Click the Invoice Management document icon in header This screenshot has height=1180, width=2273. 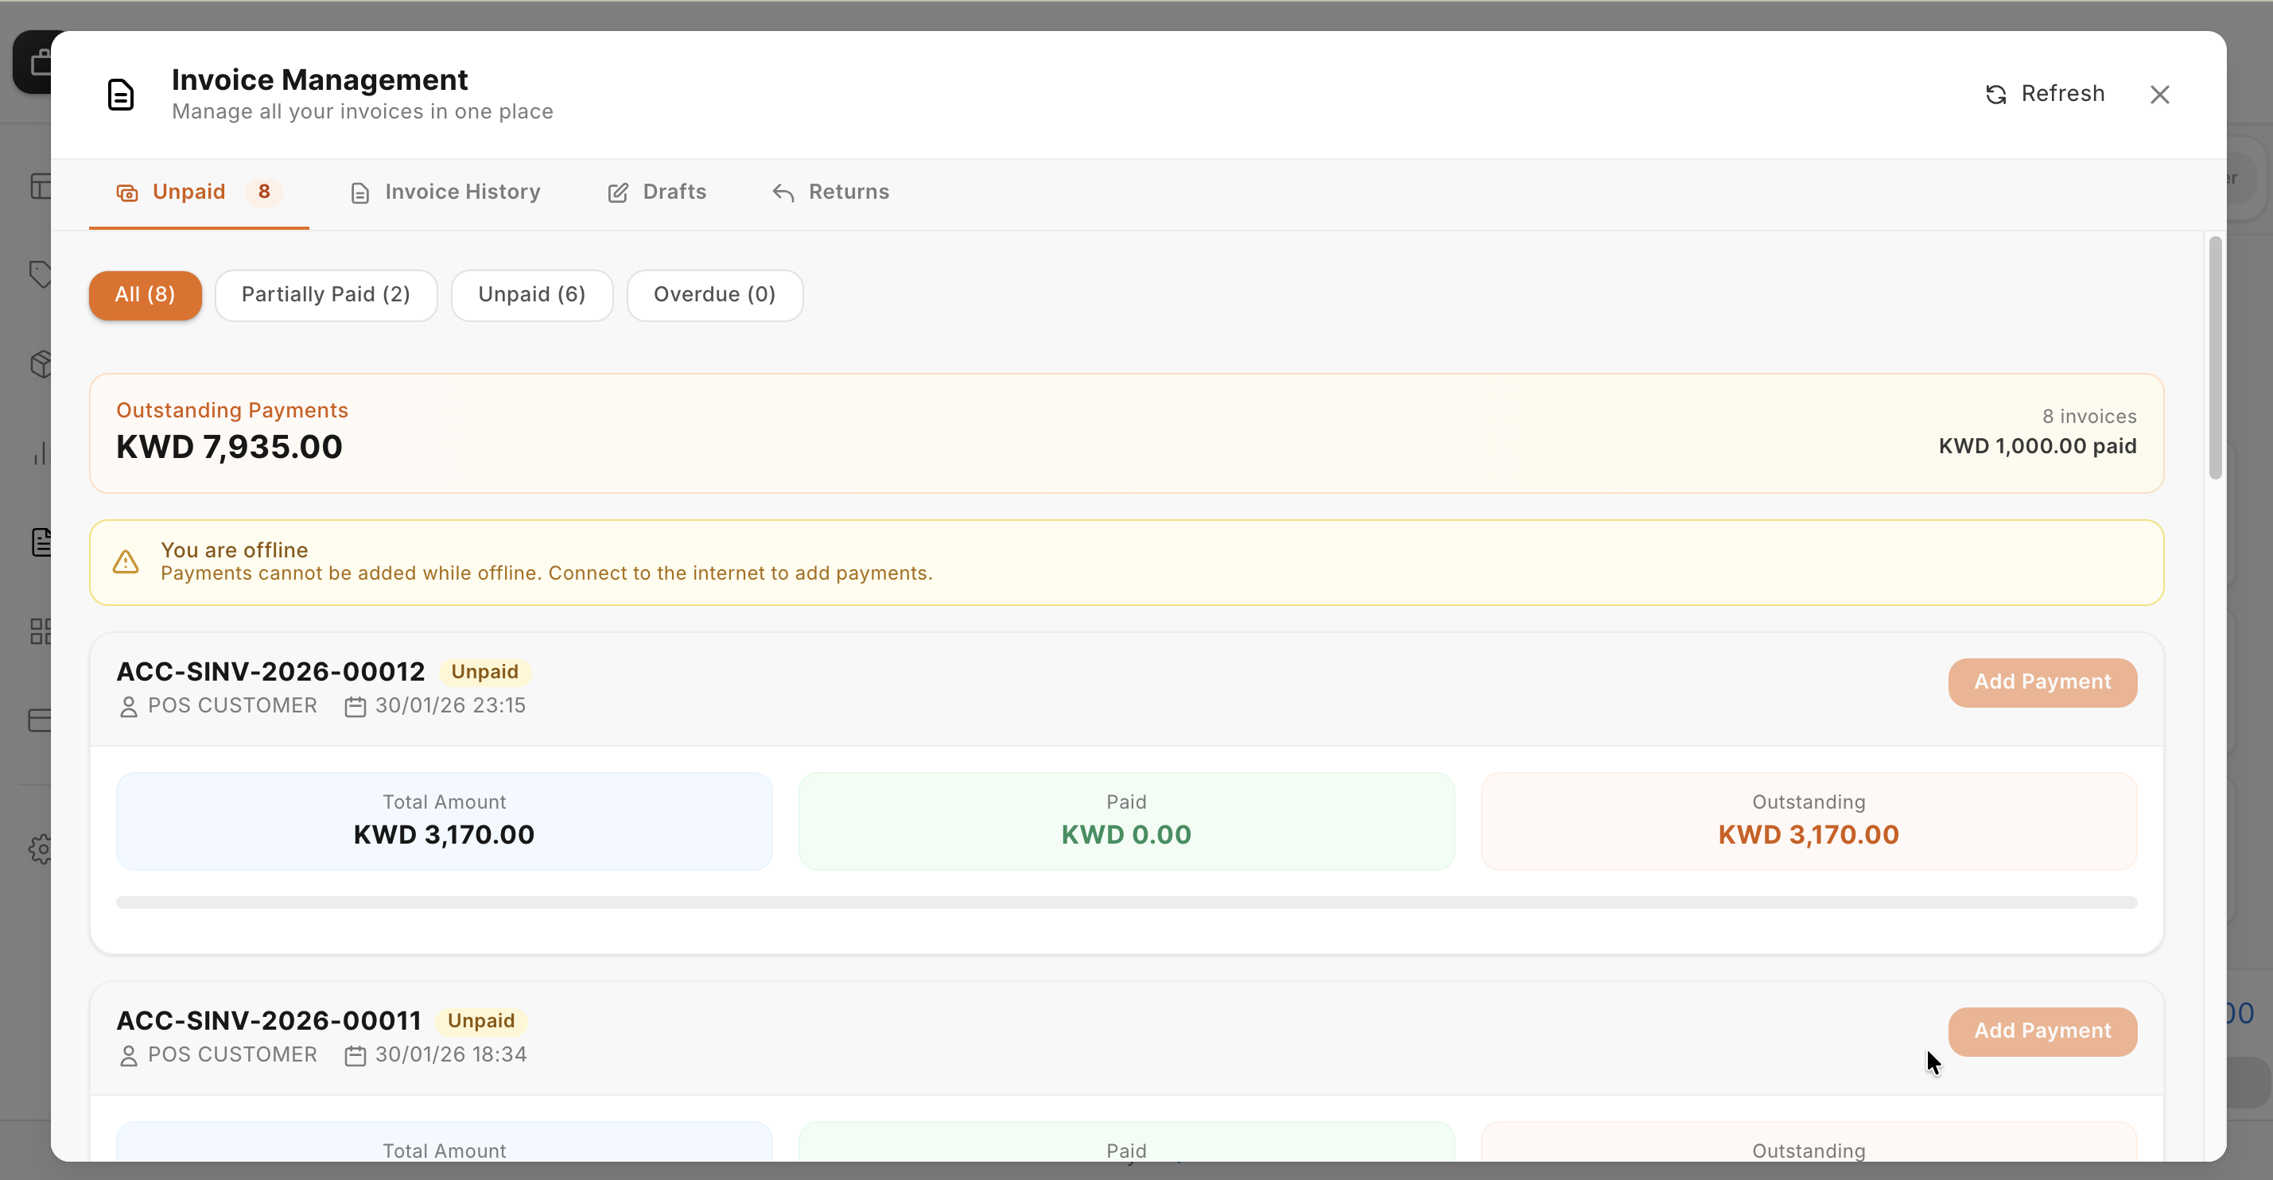[x=121, y=95]
